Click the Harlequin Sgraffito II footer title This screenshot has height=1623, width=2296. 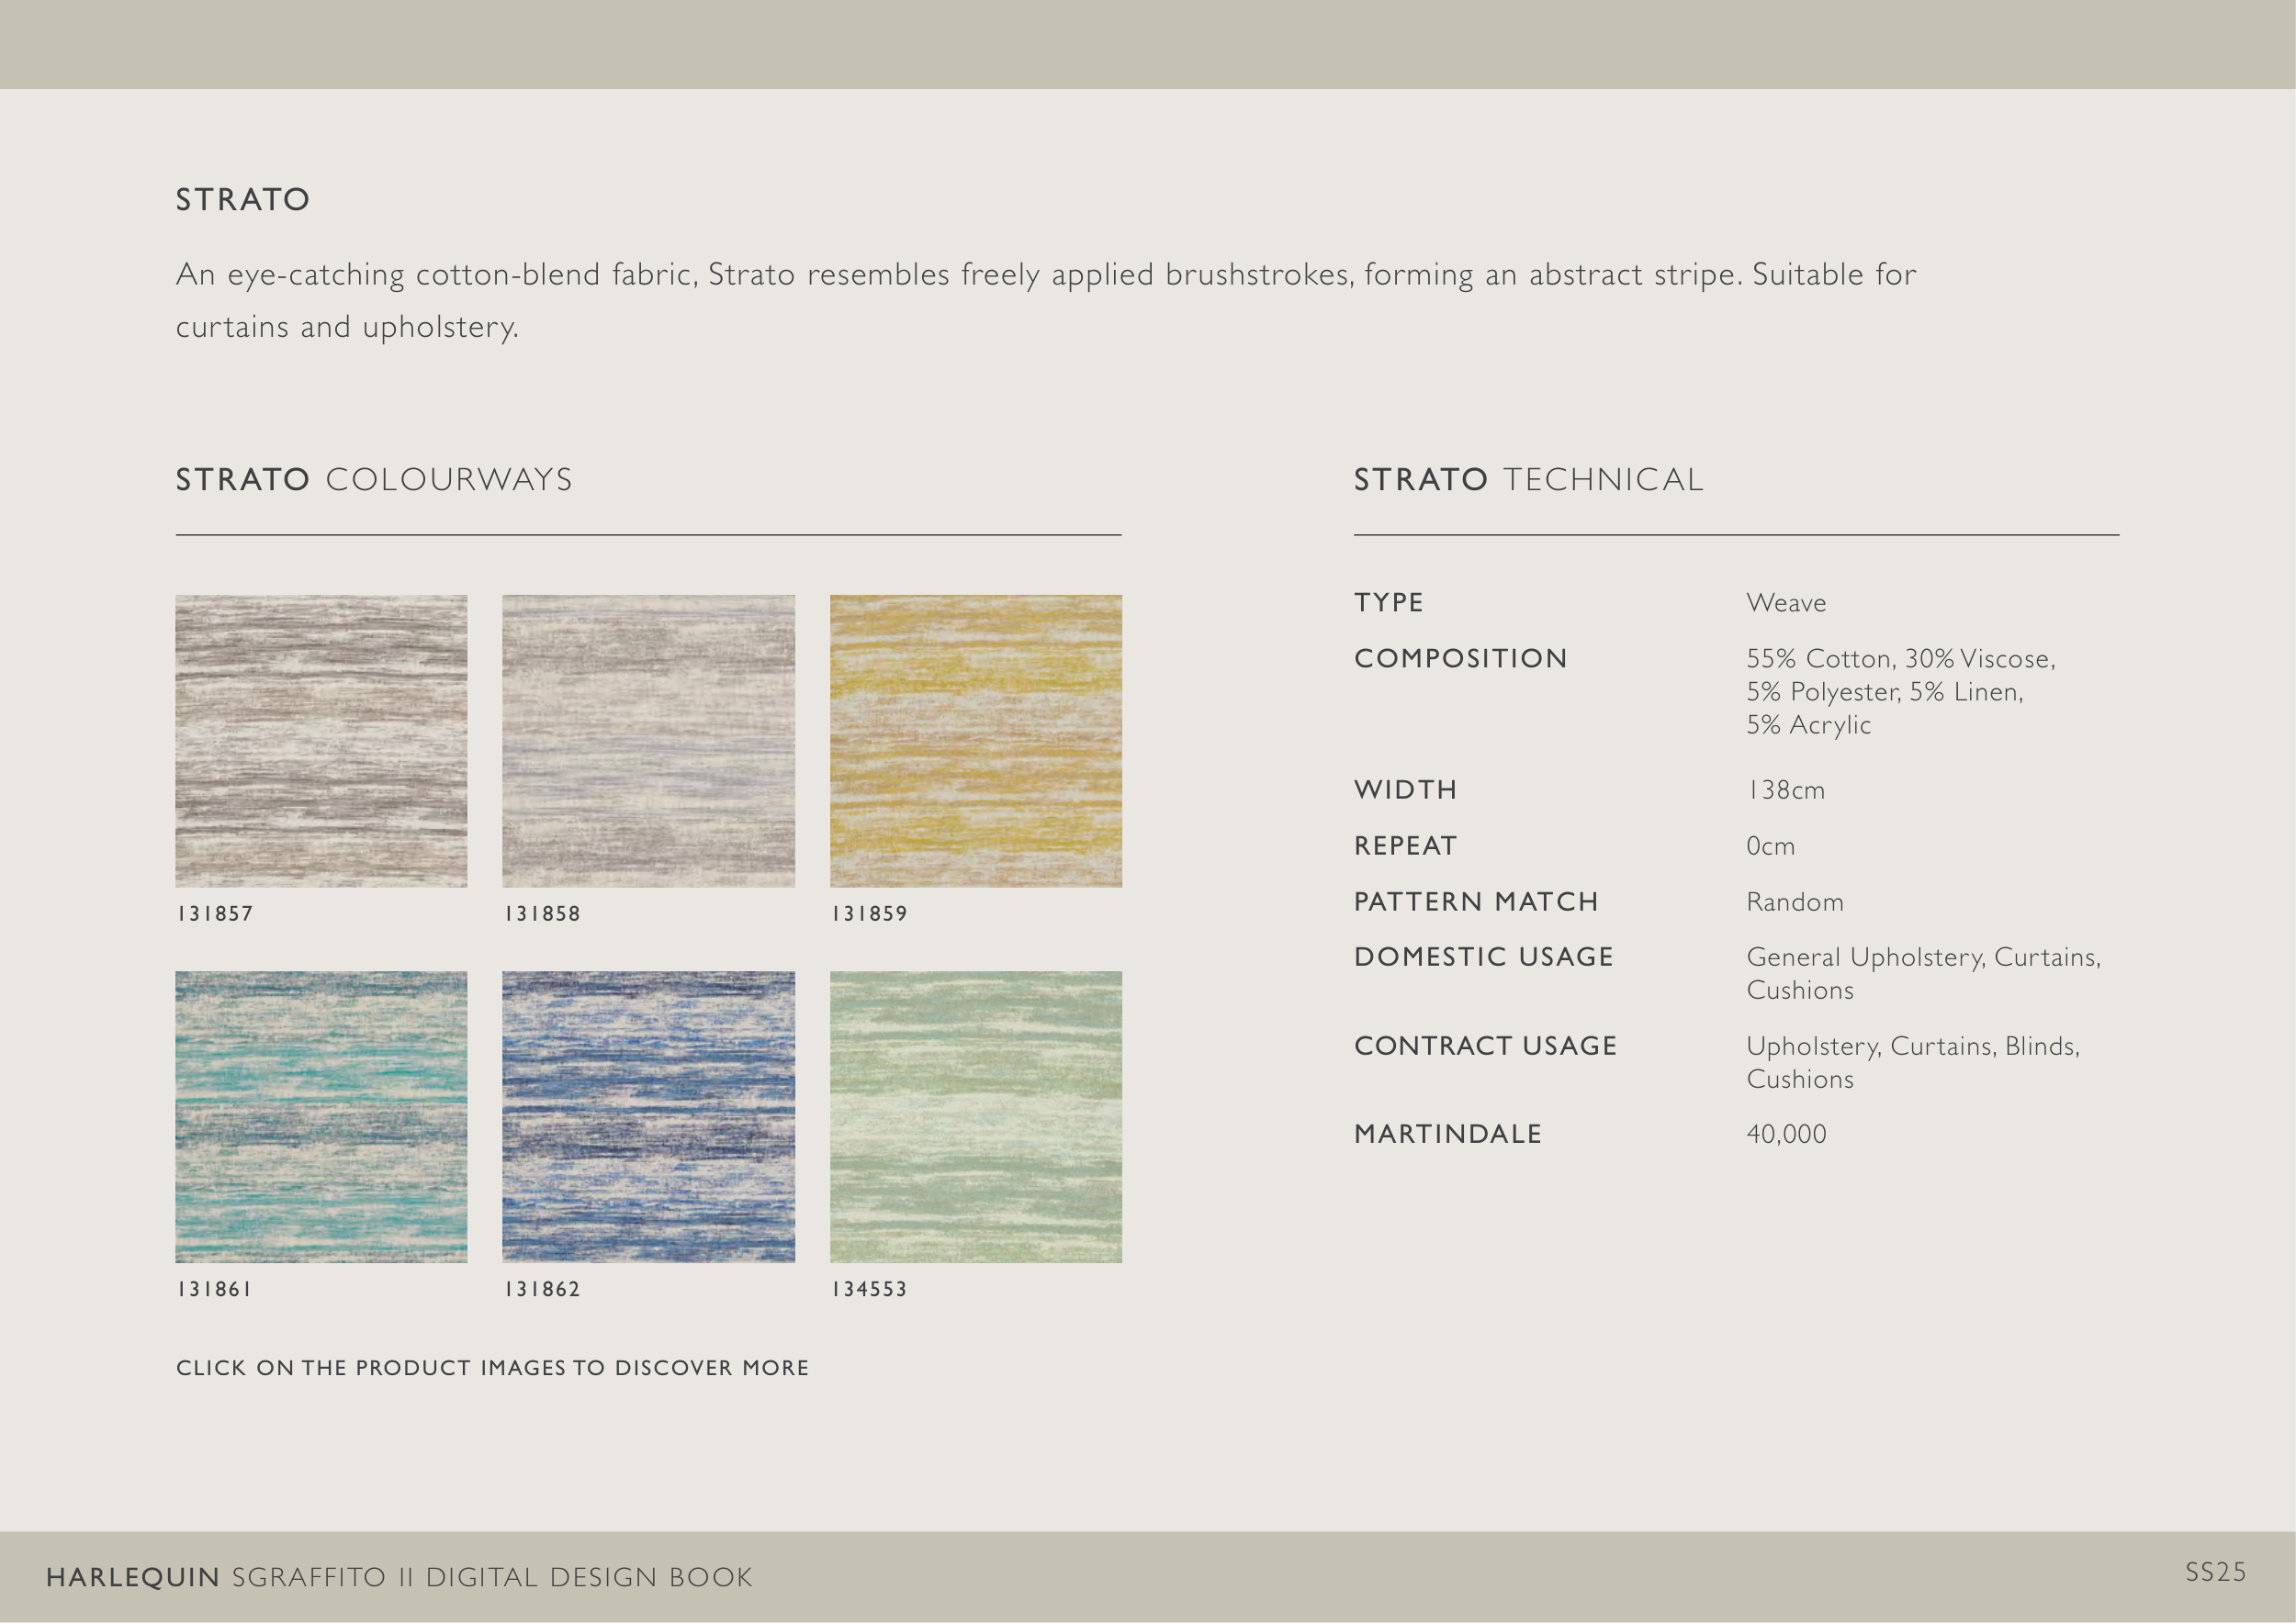(399, 1577)
